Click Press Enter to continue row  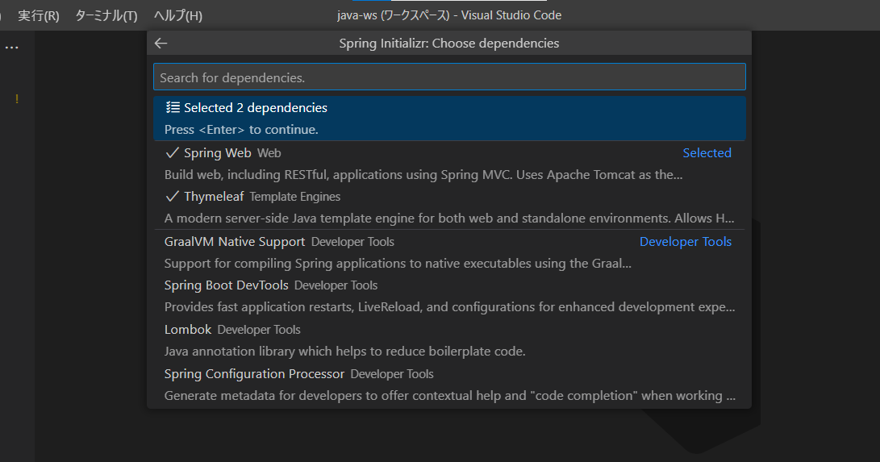click(x=242, y=129)
